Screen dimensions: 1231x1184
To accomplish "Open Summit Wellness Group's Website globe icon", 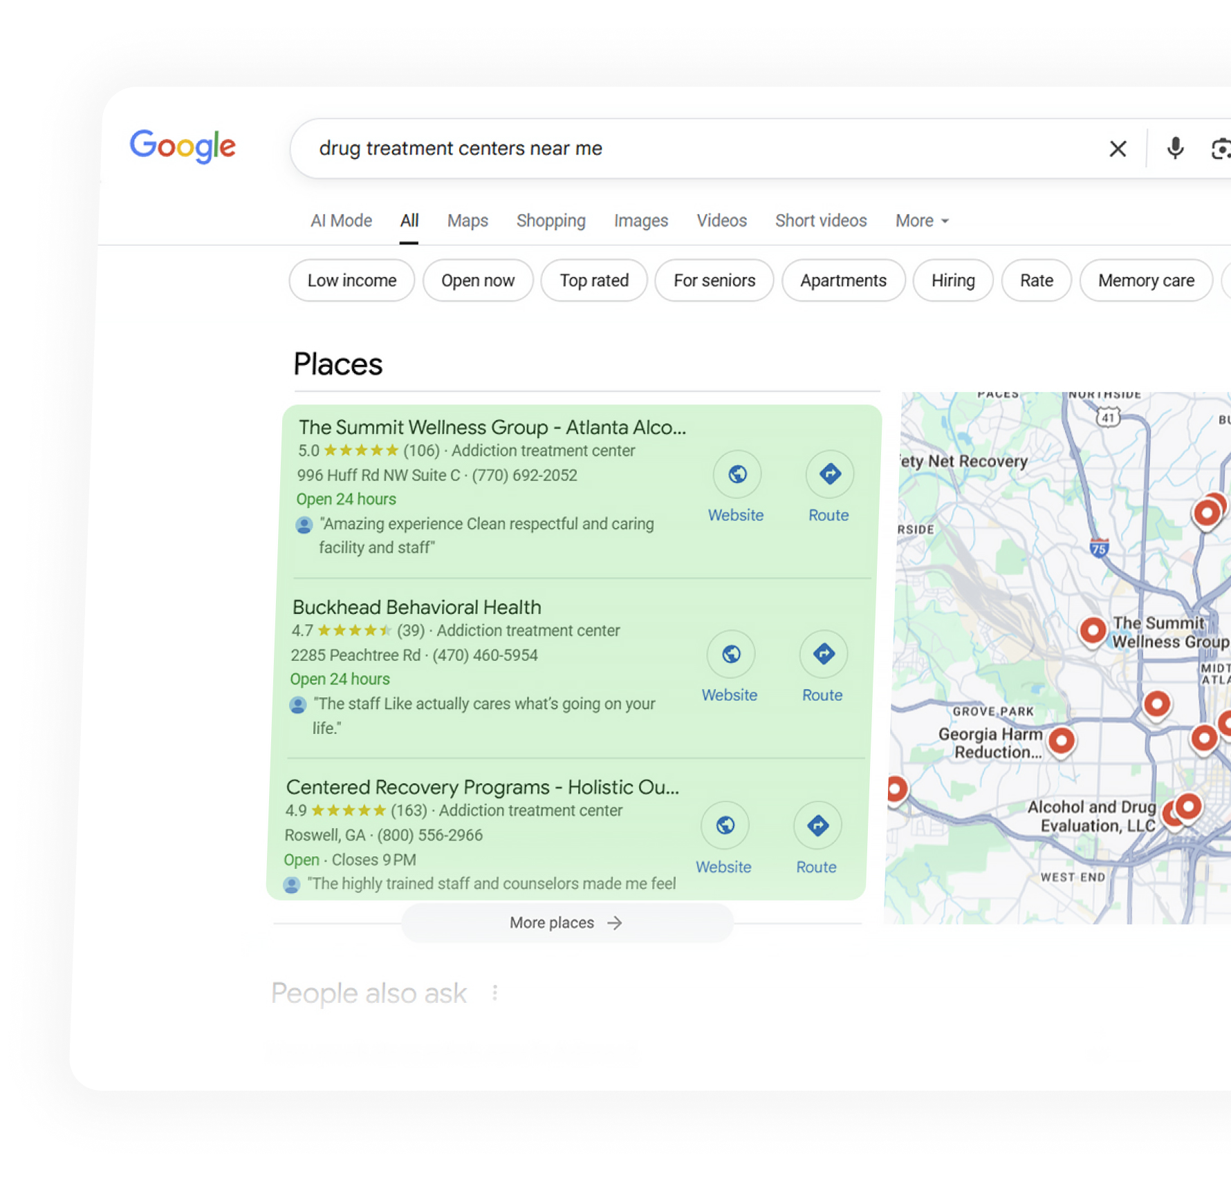I will tap(737, 475).
